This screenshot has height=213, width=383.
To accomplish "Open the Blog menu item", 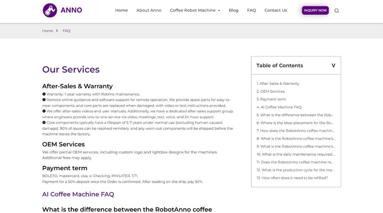I will point(233,10).
